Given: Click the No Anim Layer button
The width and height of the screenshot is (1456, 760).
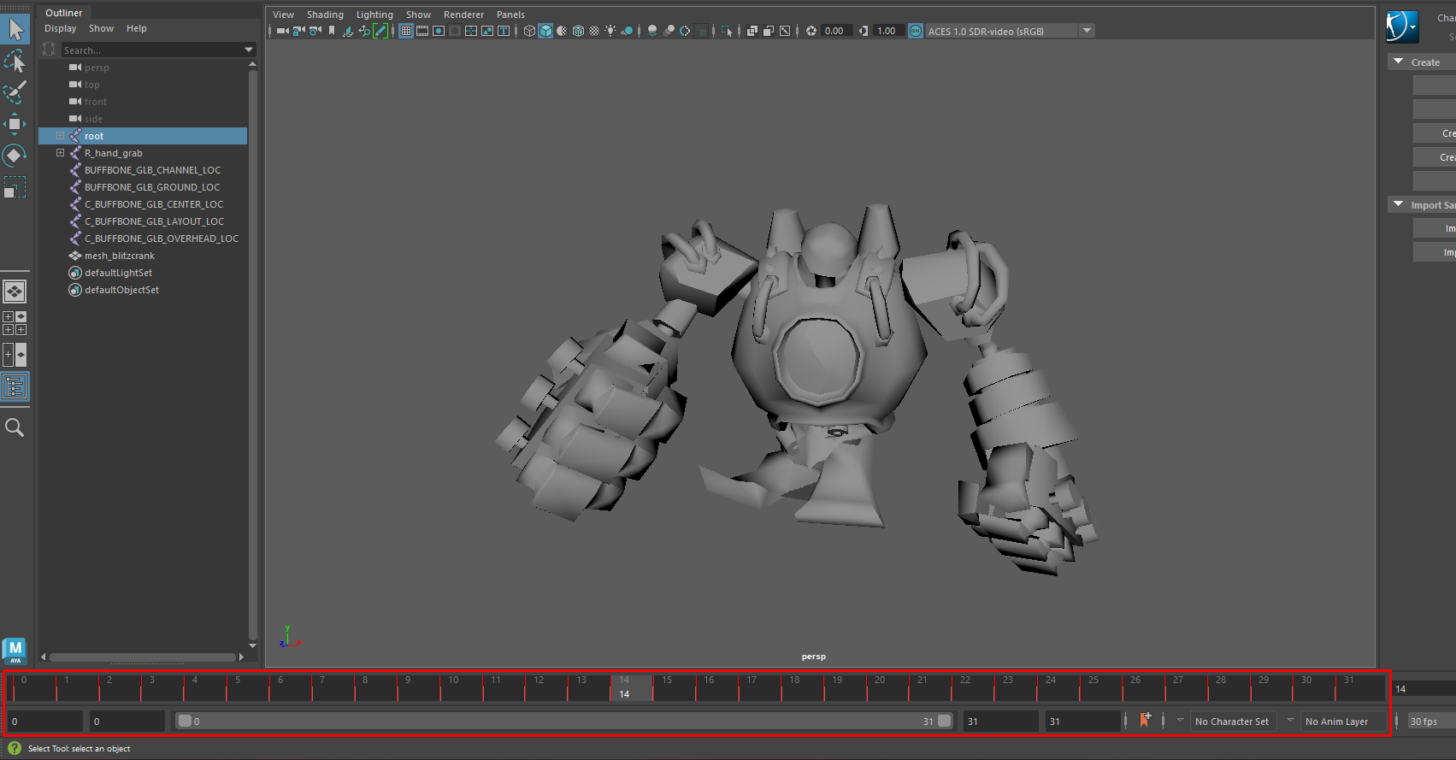Looking at the screenshot, I should pos(1336,722).
